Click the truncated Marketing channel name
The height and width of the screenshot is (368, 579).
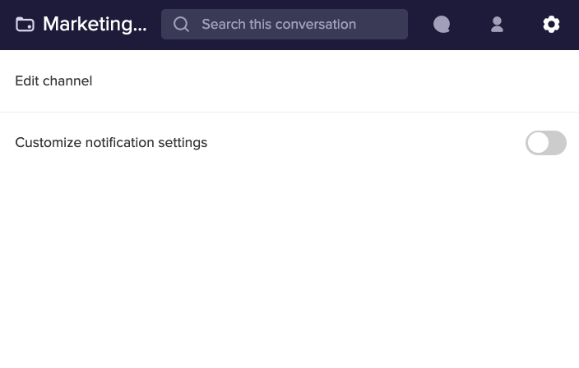pyautogui.click(x=95, y=25)
